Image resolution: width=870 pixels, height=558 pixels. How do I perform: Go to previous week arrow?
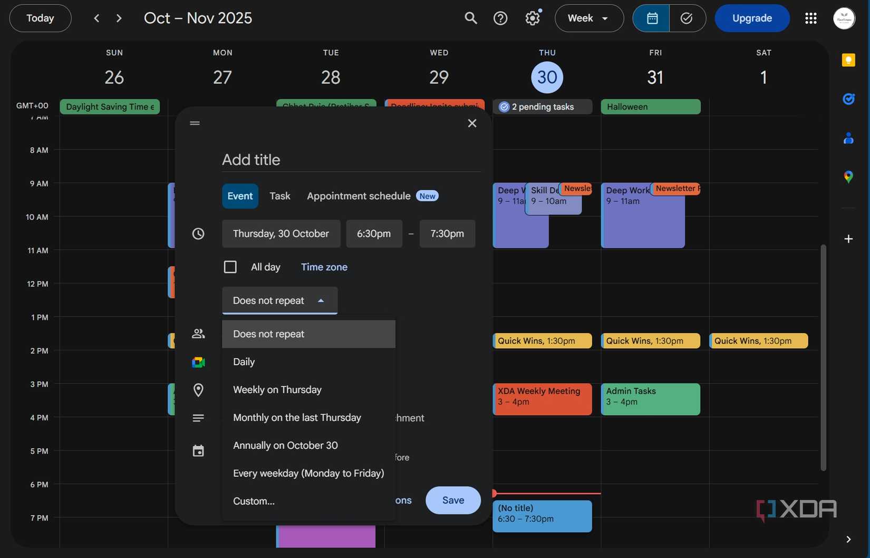coord(96,18)
